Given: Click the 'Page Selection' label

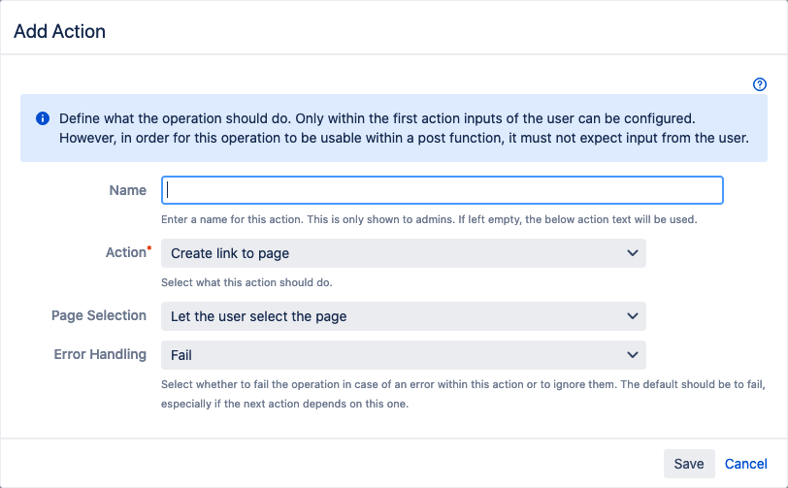Looking at the screenshot, I should 99,315.
